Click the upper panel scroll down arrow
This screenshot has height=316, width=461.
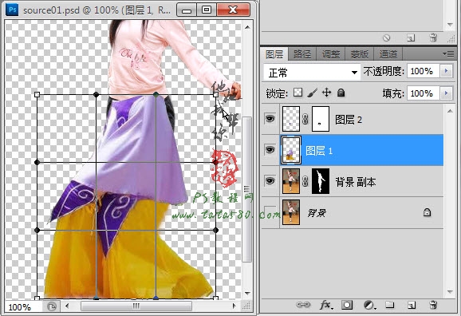pyautogui.click(x=450, y=25)
